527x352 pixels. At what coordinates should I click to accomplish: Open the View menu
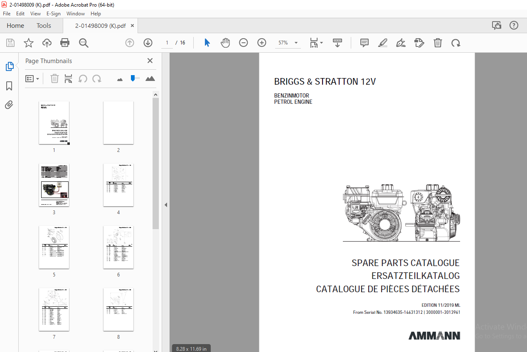click(x=36, y=14)
